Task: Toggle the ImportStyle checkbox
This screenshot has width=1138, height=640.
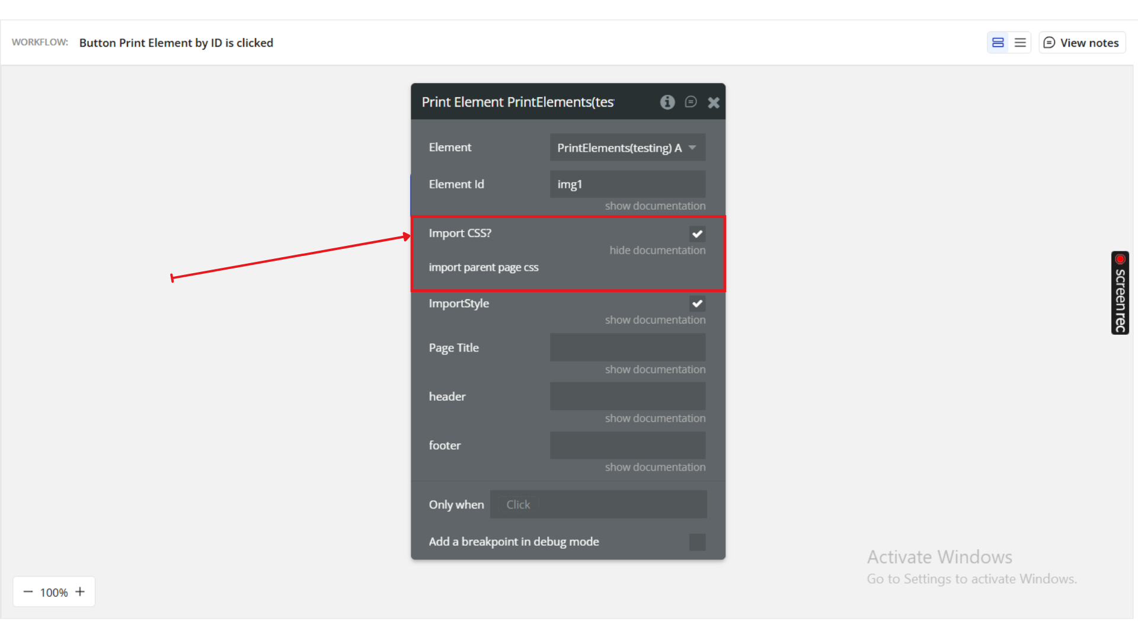Action: coord(697,303)
